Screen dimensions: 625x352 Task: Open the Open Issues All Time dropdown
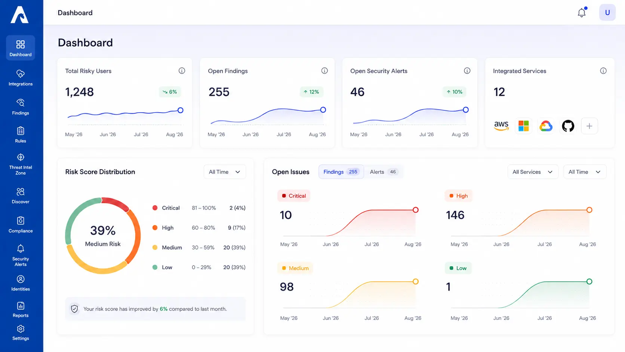coord(585,172)
